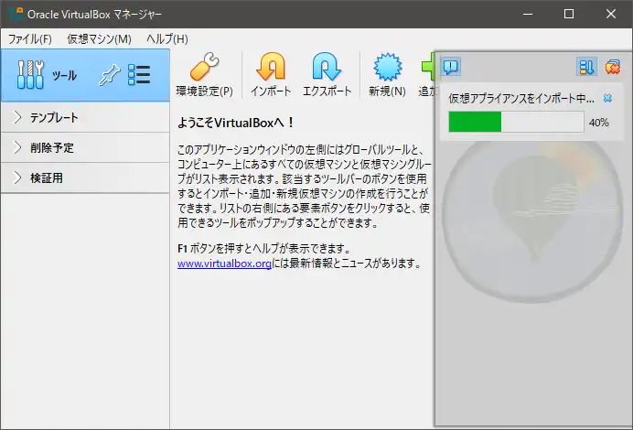Toggle the pin icon for tools pane

[x=109, y=75]
